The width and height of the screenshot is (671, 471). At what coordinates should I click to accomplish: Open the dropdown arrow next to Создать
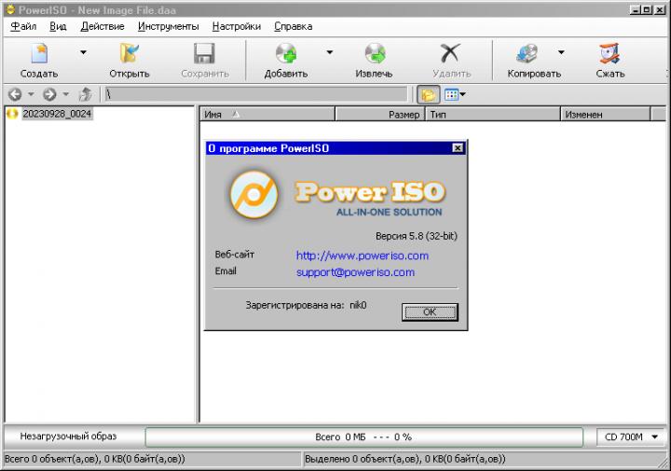83,53
